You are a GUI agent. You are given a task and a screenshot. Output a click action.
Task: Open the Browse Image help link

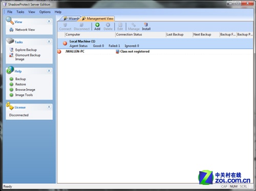tap(25, 90)
